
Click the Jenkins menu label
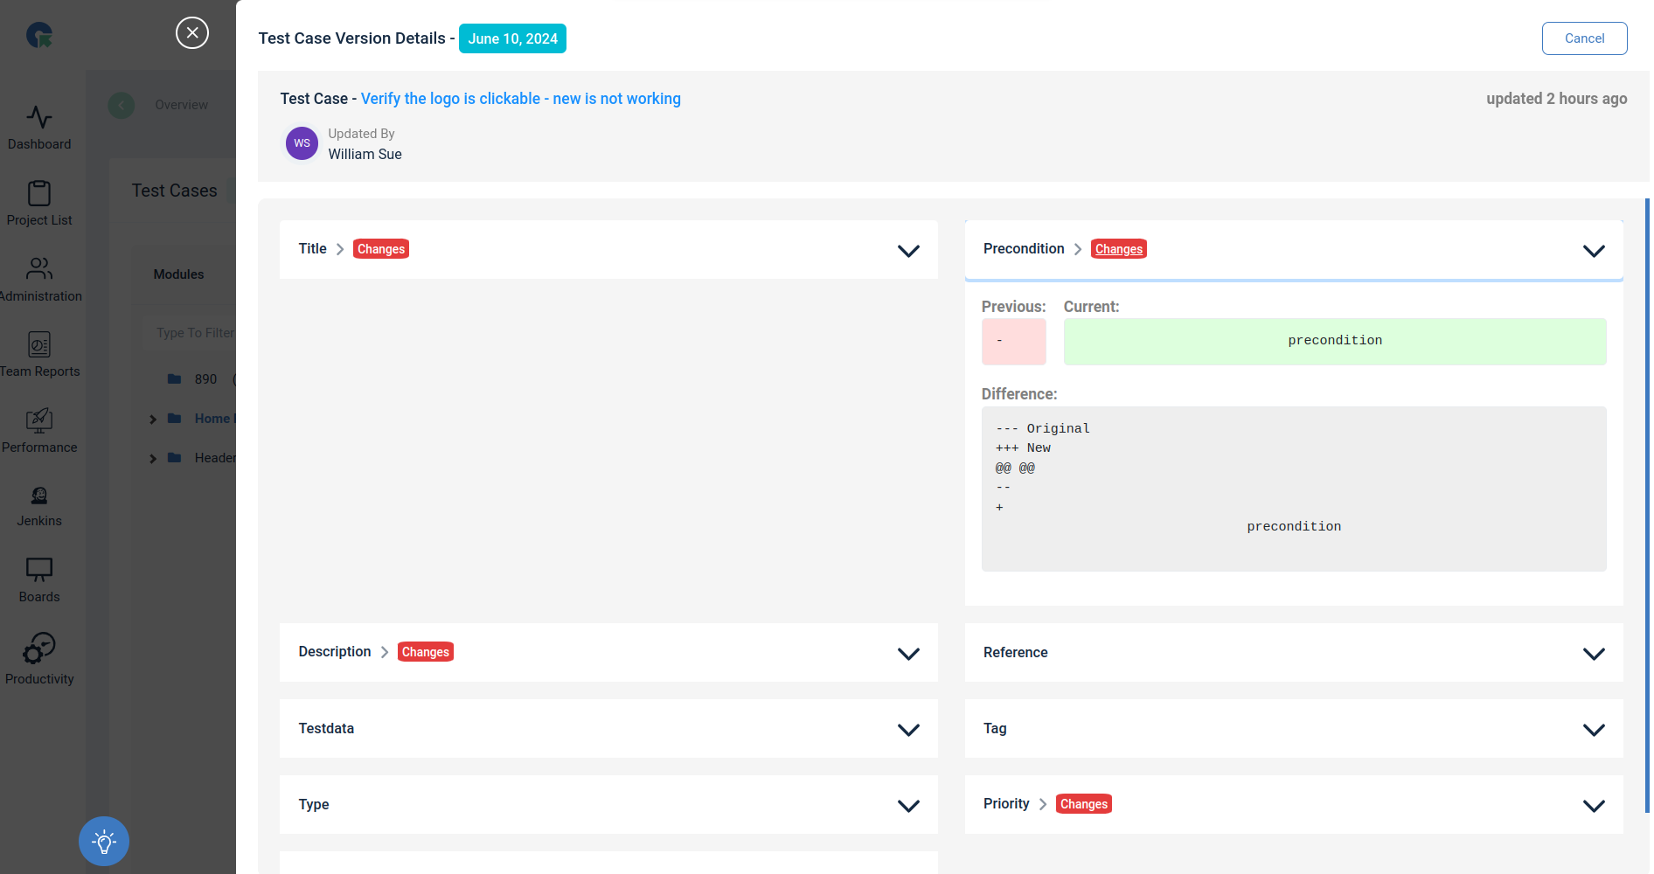(x=39, y=521)
